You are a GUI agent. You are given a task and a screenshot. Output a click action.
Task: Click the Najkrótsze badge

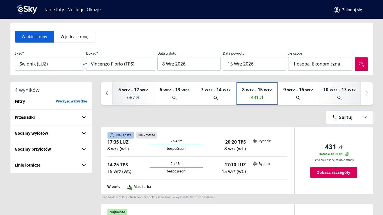click(x=147, y=135)
